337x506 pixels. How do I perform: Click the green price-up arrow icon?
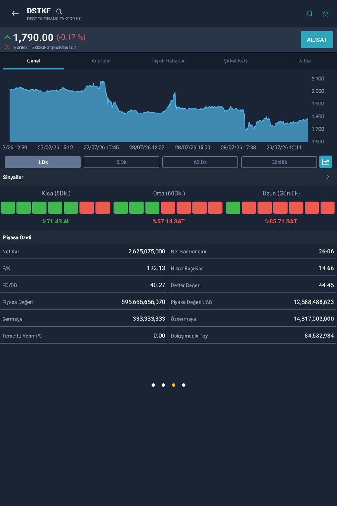click(7, 38)
